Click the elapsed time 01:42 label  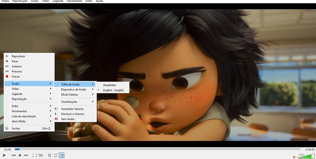pyautogui.click(x=7, y=150)
